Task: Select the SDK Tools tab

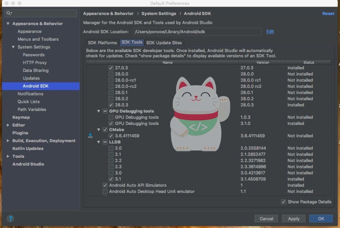Action: [x=132, y=42]
